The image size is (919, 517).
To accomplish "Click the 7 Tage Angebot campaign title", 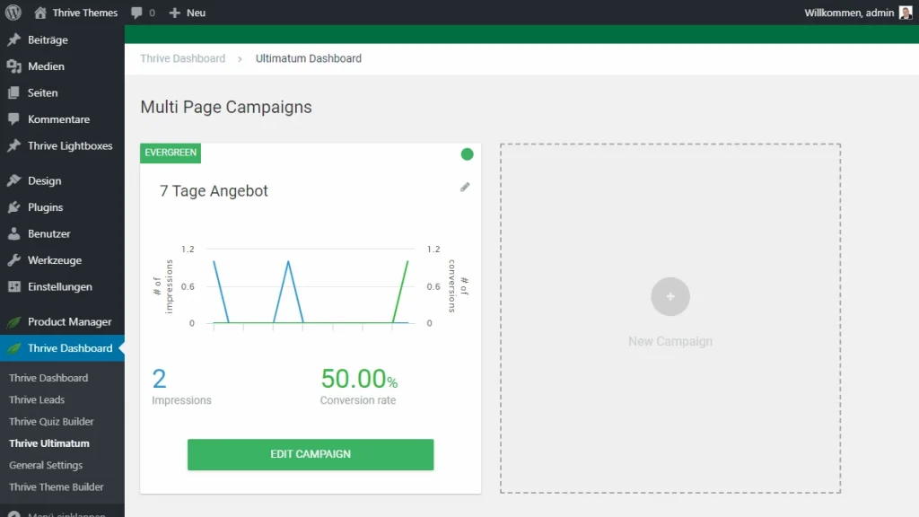I will [214, 190].
